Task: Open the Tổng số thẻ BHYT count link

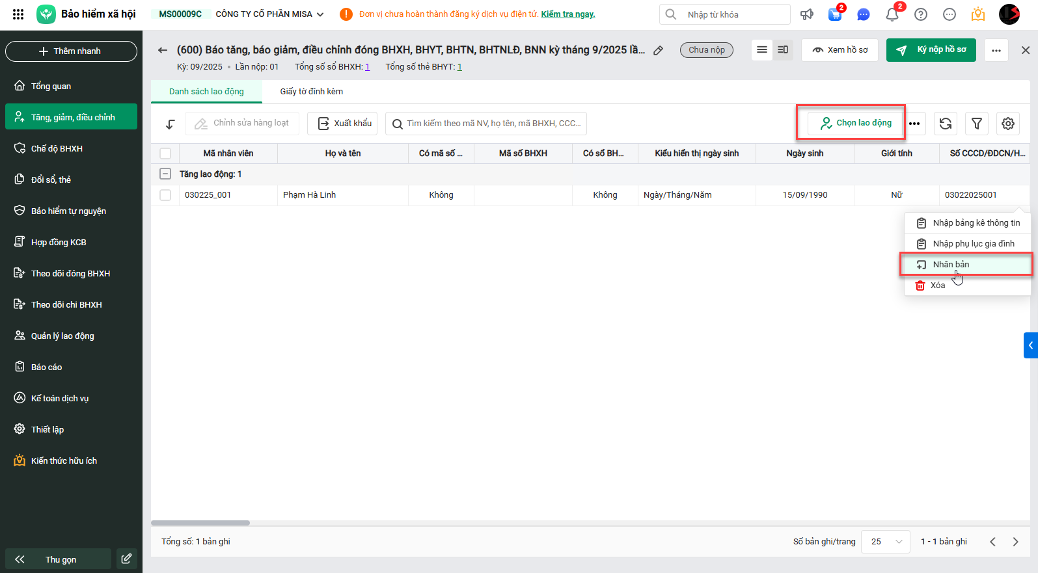Action: [x=459, y=67]
